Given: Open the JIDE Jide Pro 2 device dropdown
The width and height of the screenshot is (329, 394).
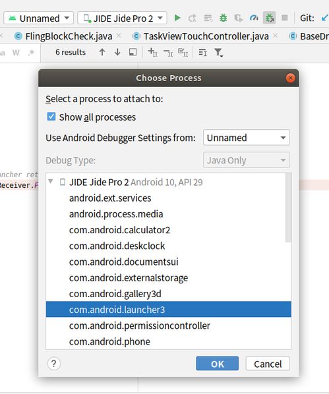Looking at the screenshot, I should click(122, 18).
